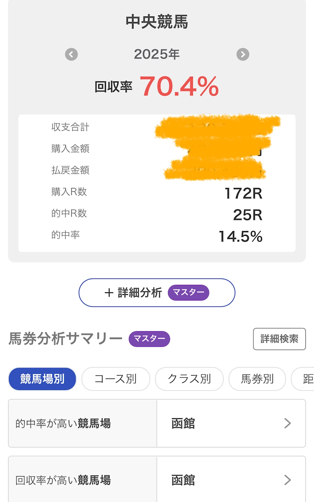Screen dimensions: 314x502
Task: Click the 回収率が高い競馬場 label
Action: tap(63, 480)
